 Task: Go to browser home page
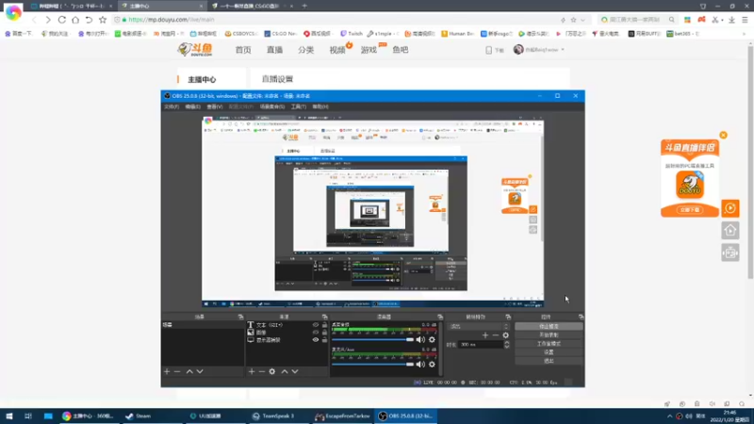pyautogui.click(x=75, y=20)
